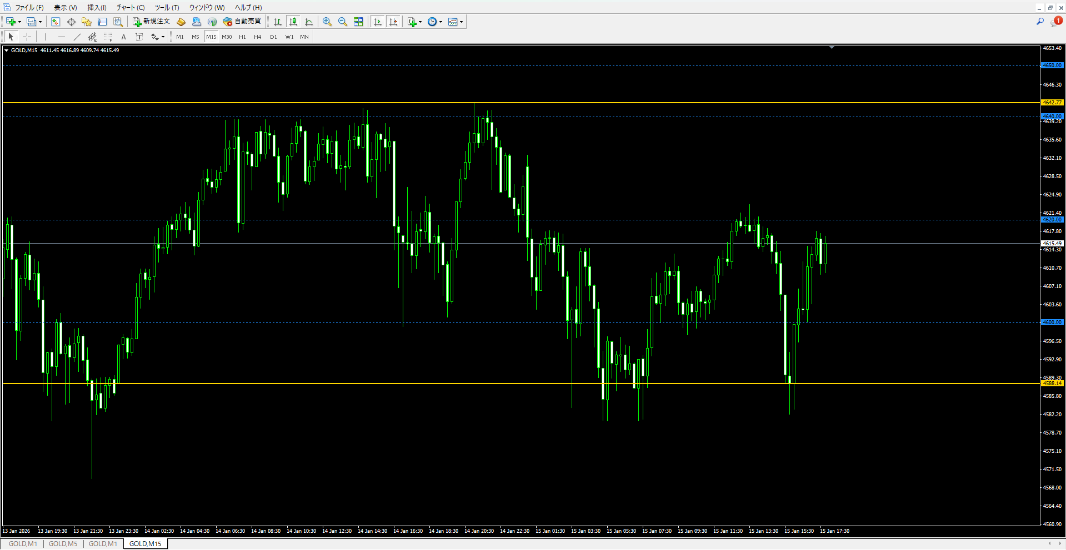Switch timeframe to H1
This screenshot has width=1066, height=550.
click(242, 37)
